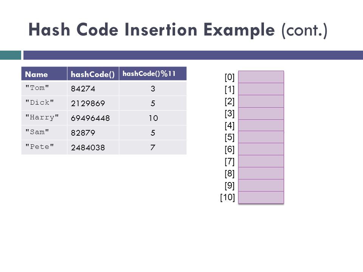Click array slot at index [0]
Viewport: 363px width, 272px height.
(261, 77)
